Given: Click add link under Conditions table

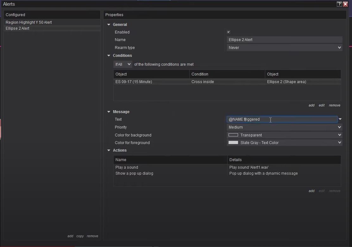Looking at the screenshot, I should pyautogui.click(x=311, y=105).
